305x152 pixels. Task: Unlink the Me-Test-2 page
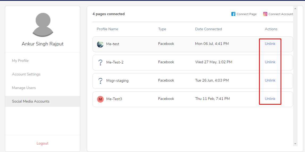click(270, 62)
